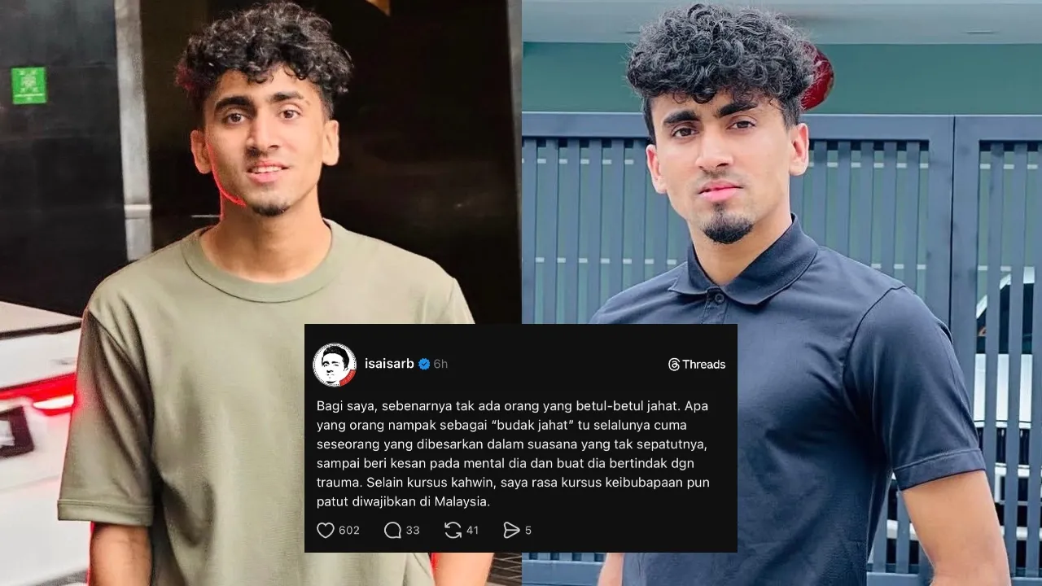1042x586 pixels.
Task: Click the 41 reposts count
Action: 472,531
